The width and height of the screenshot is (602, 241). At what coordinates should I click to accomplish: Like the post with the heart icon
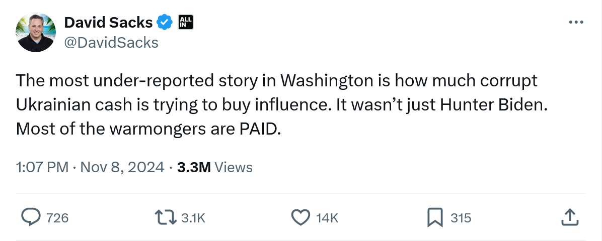[300, 217]
